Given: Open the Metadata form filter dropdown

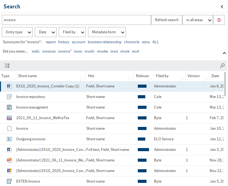Looking at the screenshot, I should (107, 32).
